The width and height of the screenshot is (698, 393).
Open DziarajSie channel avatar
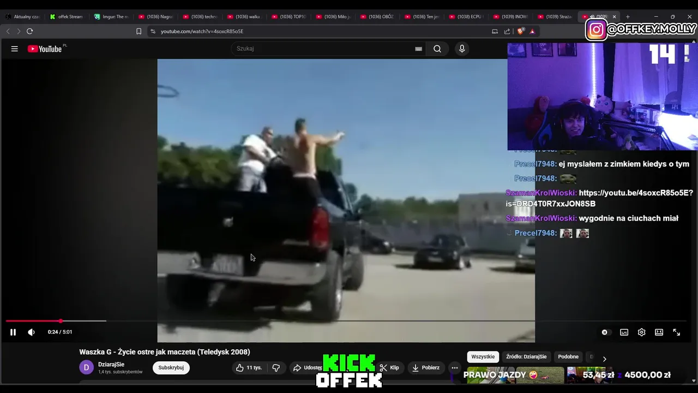coord(87,367)
